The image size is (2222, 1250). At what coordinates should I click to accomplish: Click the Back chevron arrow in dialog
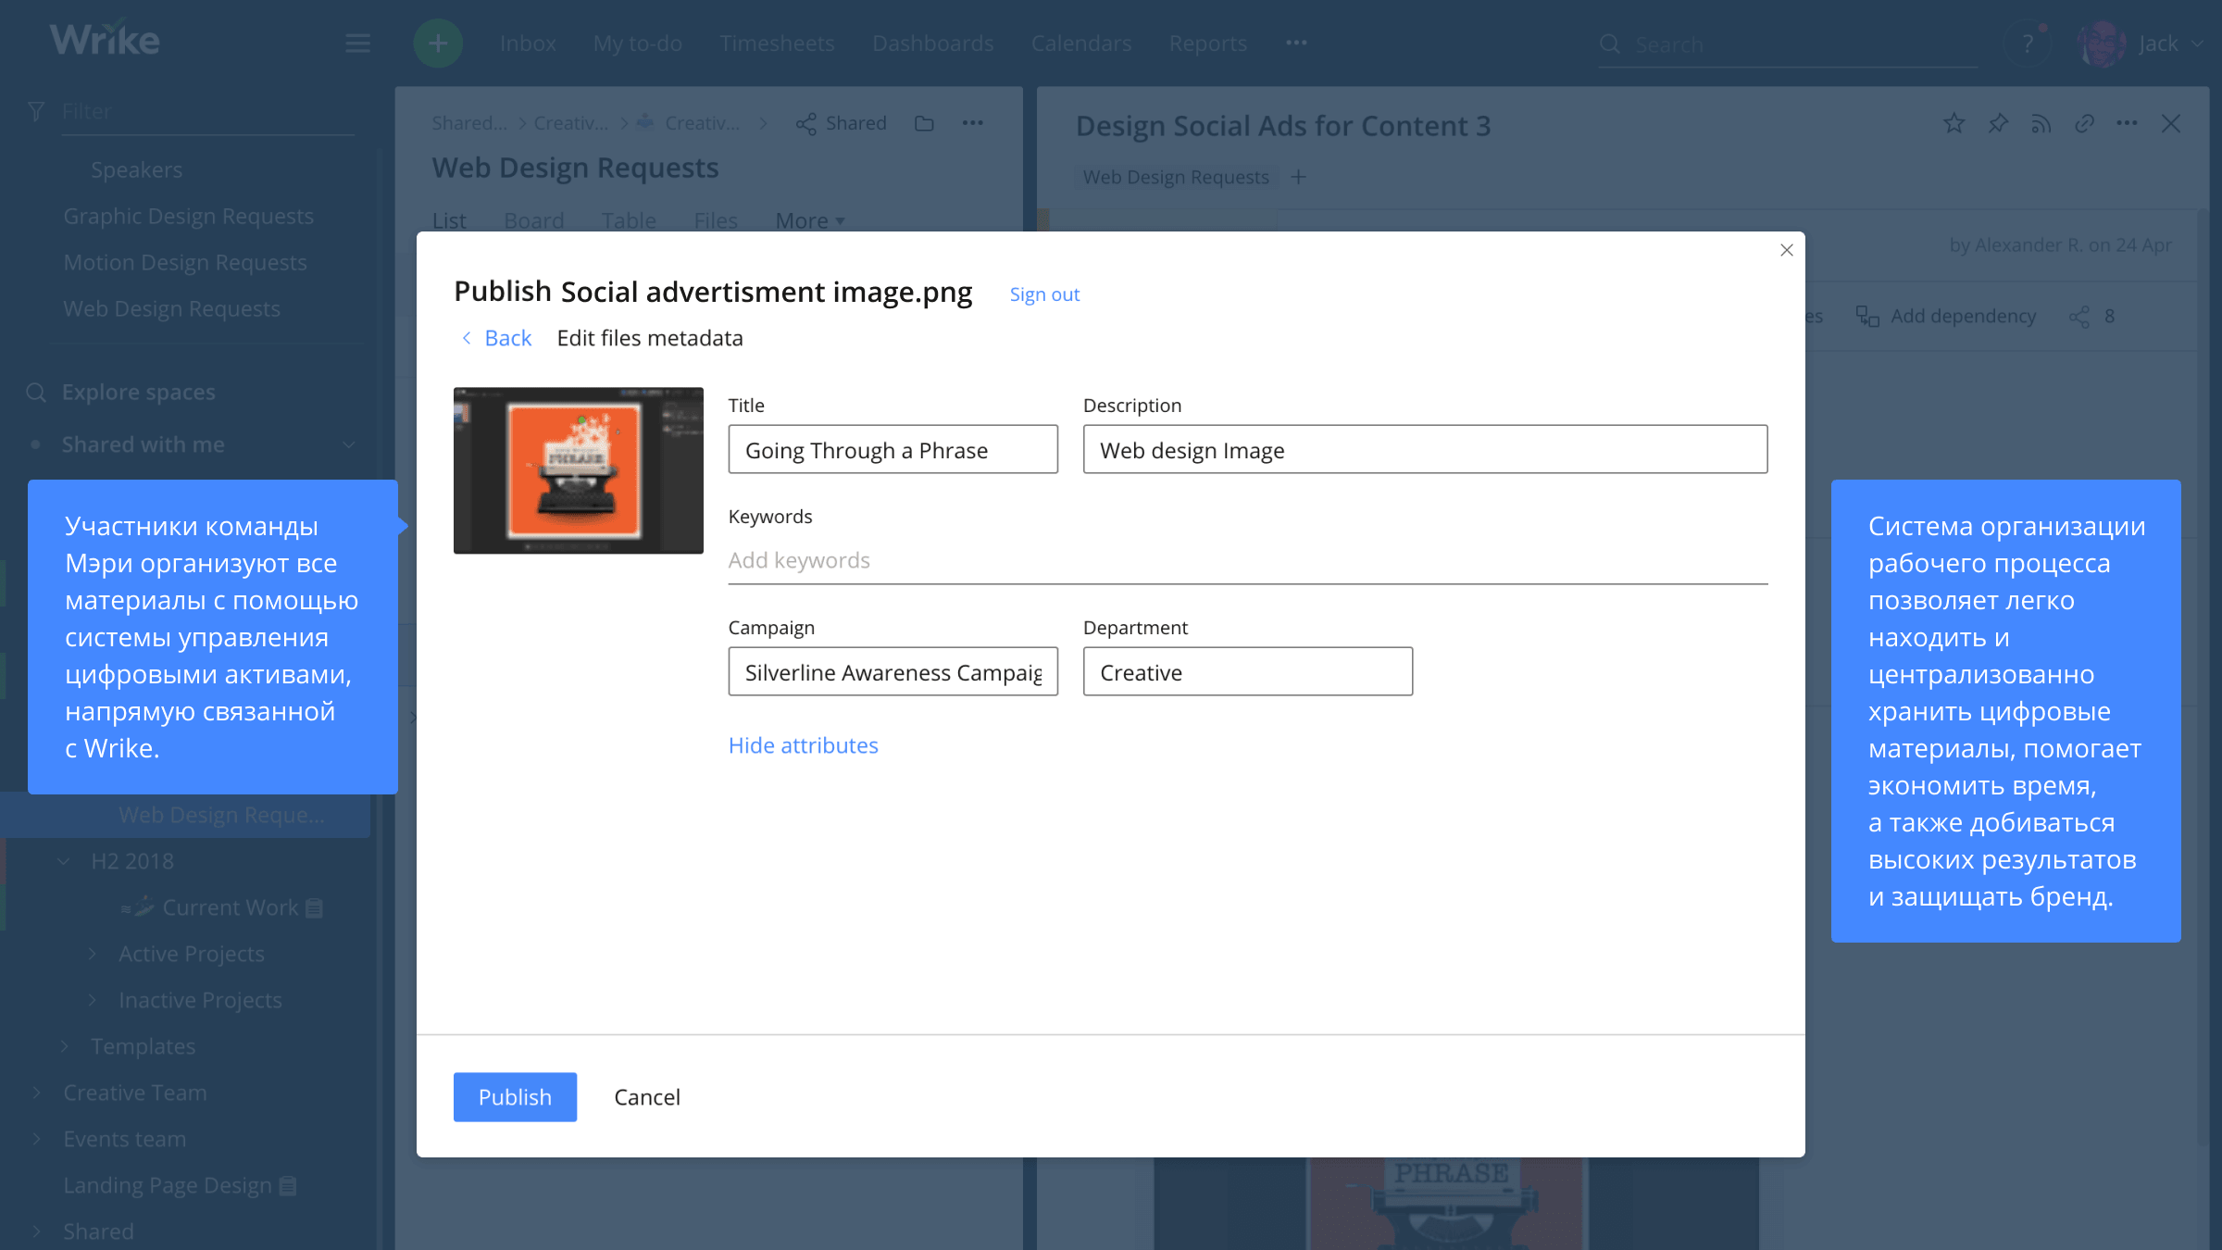click(467, 338)
